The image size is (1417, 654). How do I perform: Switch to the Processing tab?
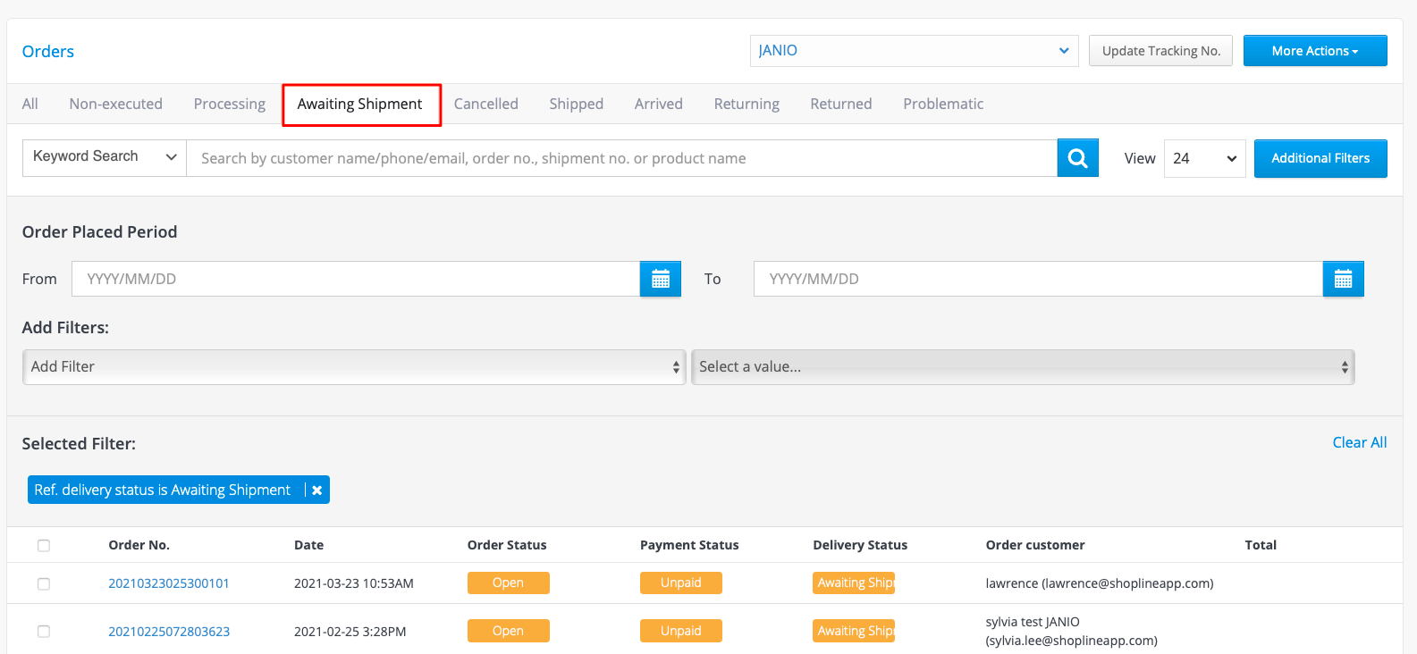pyautogui.click(x=230, y=104)
